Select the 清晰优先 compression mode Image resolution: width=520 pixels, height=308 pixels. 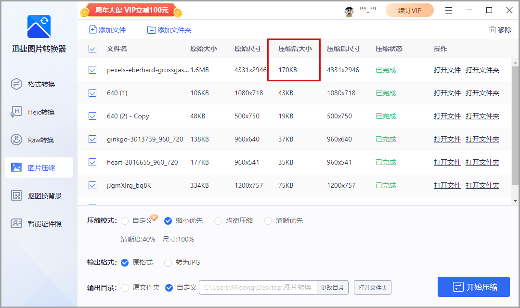pyautogui.click(x=268, y=220)
